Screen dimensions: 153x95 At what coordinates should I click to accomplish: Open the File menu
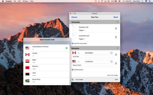coord(15,1)
